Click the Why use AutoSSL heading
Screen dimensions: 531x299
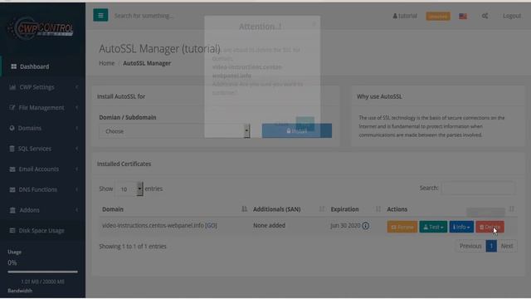[379, 96]
